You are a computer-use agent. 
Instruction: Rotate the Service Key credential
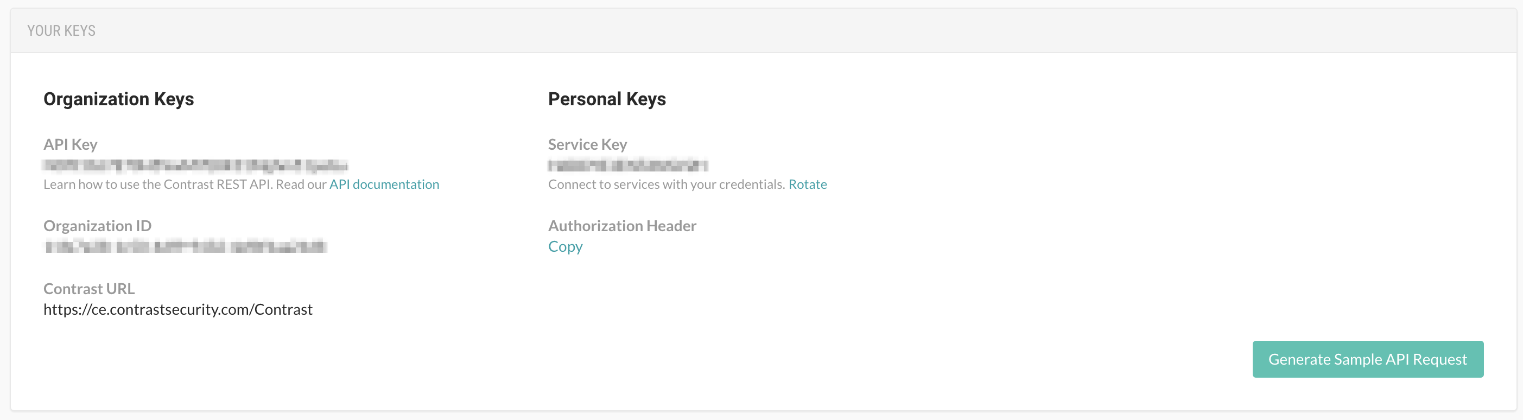click(808, 184)
